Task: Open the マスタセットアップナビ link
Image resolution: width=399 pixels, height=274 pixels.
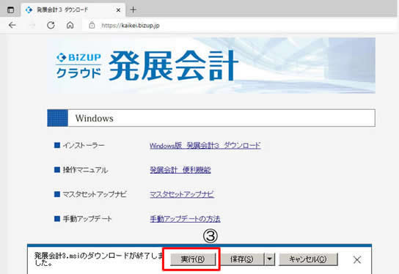Action: (182, 194)
